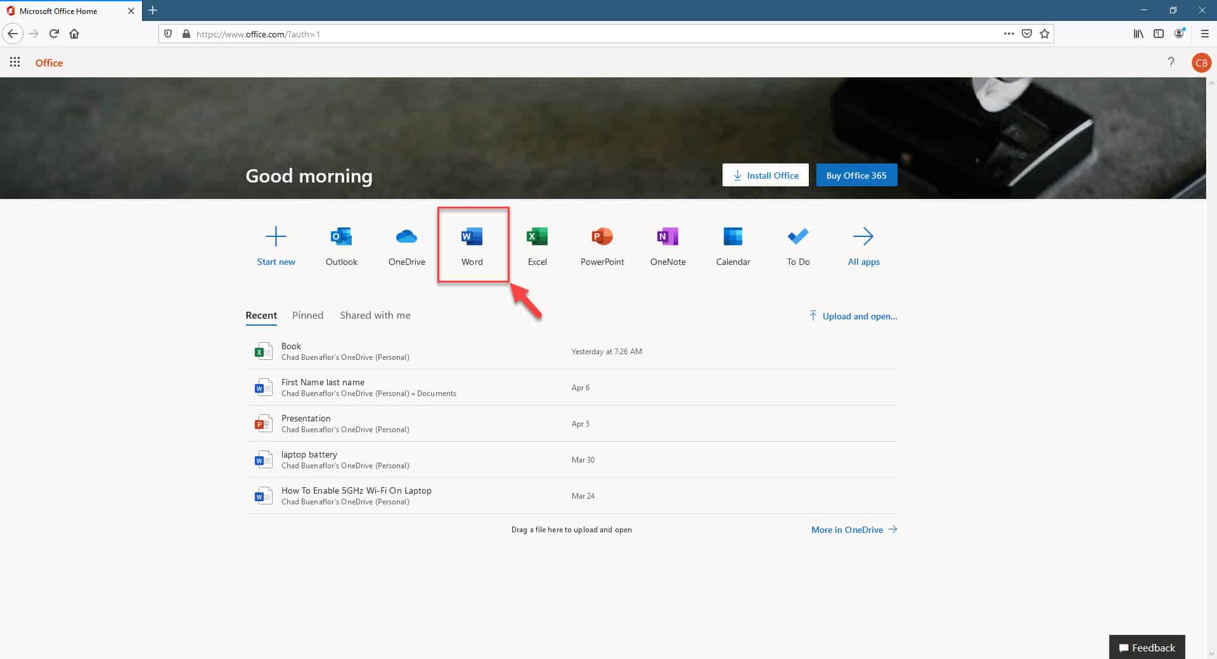The width and height of the screenshot is (1217, 659).
Task: Open the OneNote app icon
Action: click(x=667, y=236)
